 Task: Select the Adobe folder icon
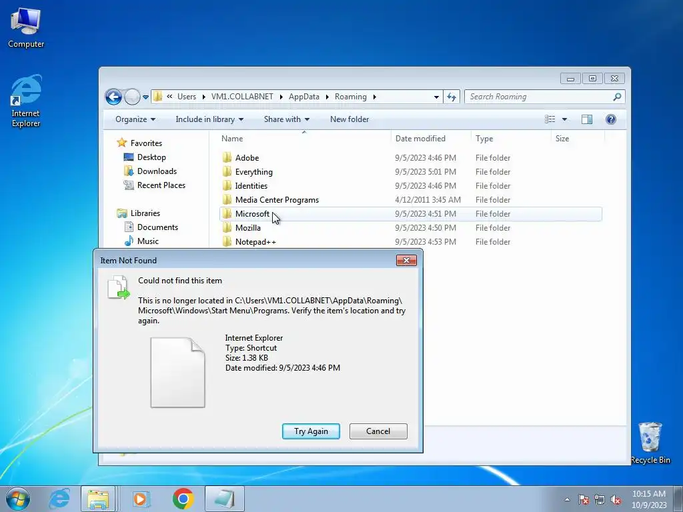(x=227, y=157)
